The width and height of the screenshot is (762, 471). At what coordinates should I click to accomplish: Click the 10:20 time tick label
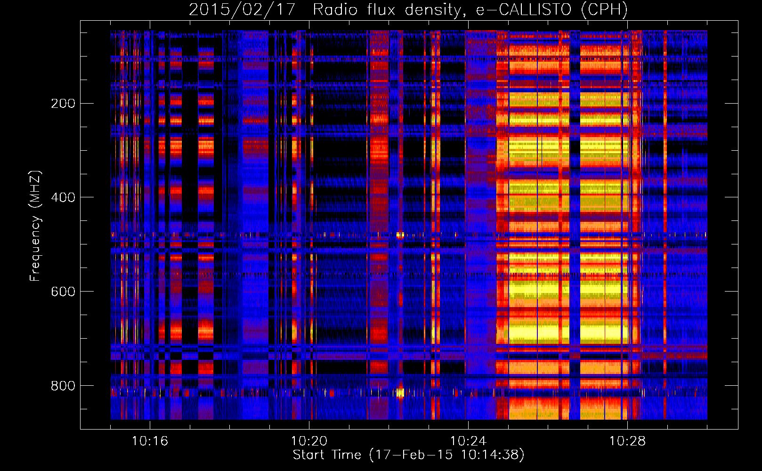tap(309, 441)
